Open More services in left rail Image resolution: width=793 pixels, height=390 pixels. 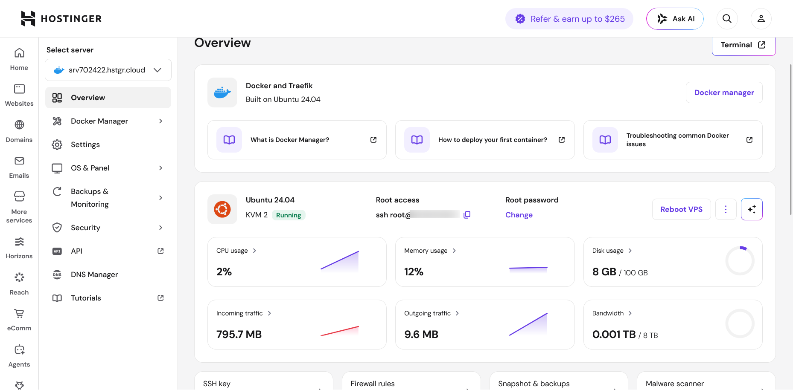pyautogui.click(x=19, y=207)
